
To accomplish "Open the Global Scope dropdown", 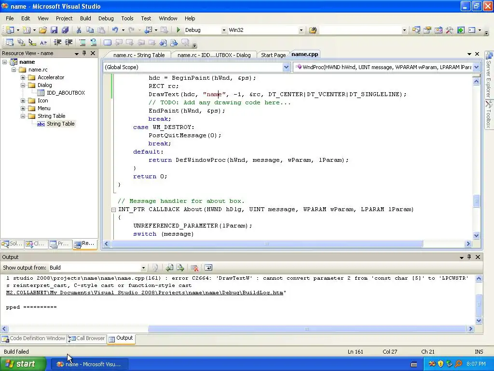I will pos(286,67).
